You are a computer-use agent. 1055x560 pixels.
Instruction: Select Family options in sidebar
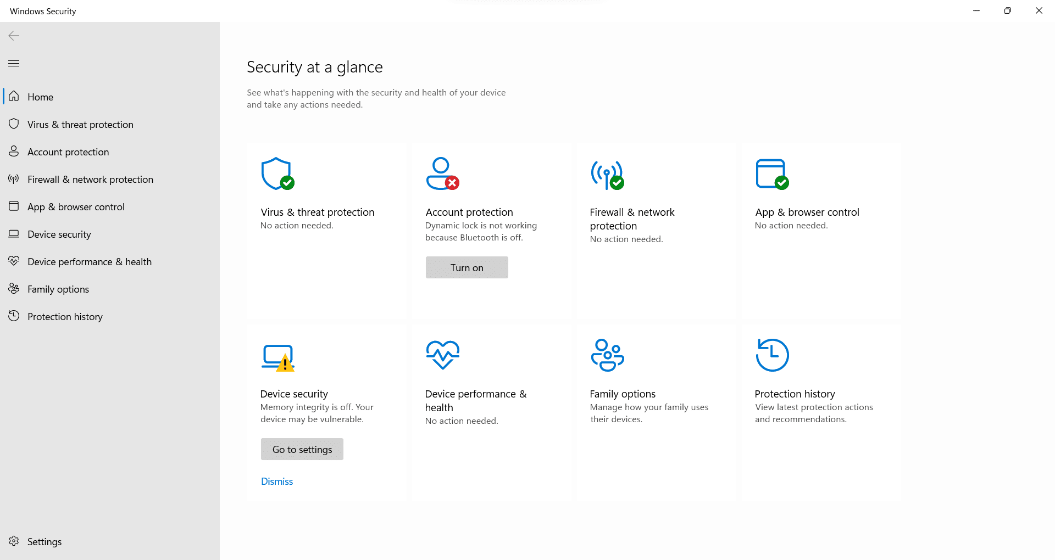point(110,289)
